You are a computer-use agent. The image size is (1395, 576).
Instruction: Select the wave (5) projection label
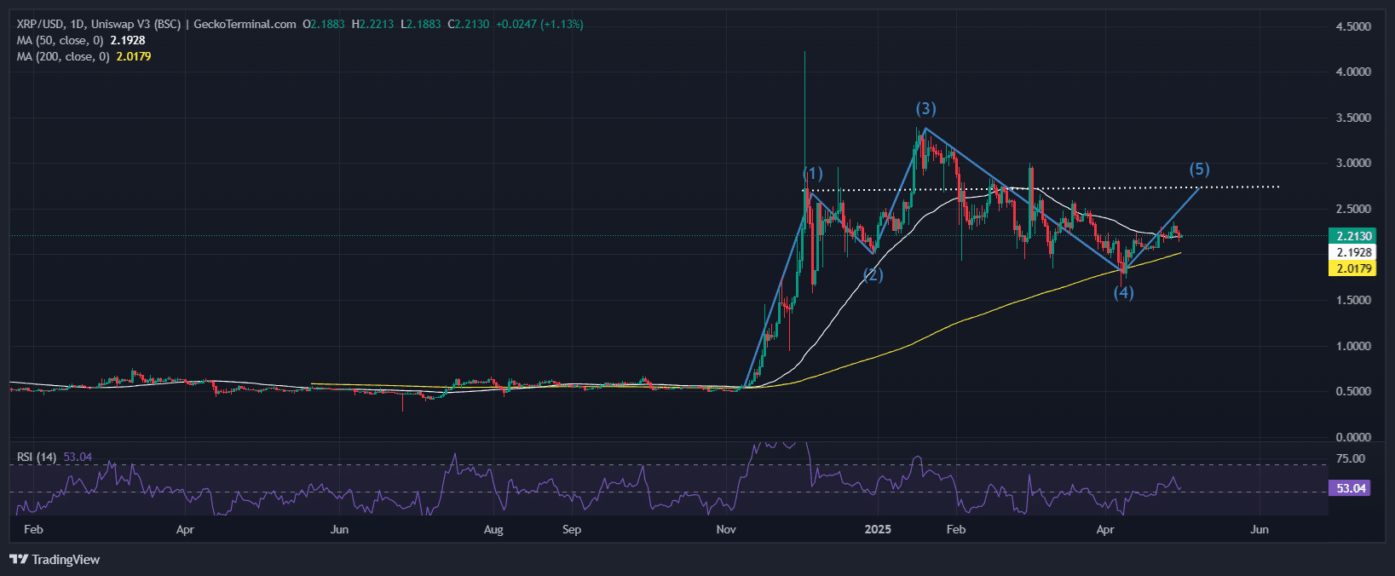click(x=1199, y=169)
